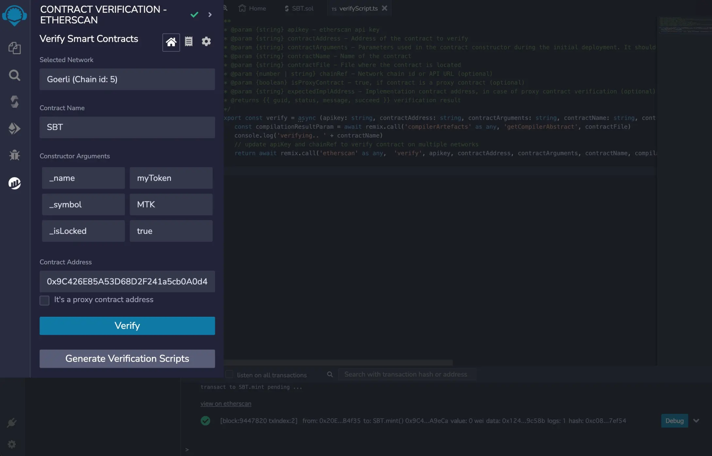
Task: Switch to the Home tab
Action: [252, 8]
